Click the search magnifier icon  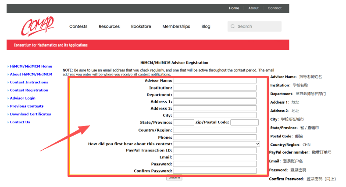pyautogui.click(x=232, y=26)
